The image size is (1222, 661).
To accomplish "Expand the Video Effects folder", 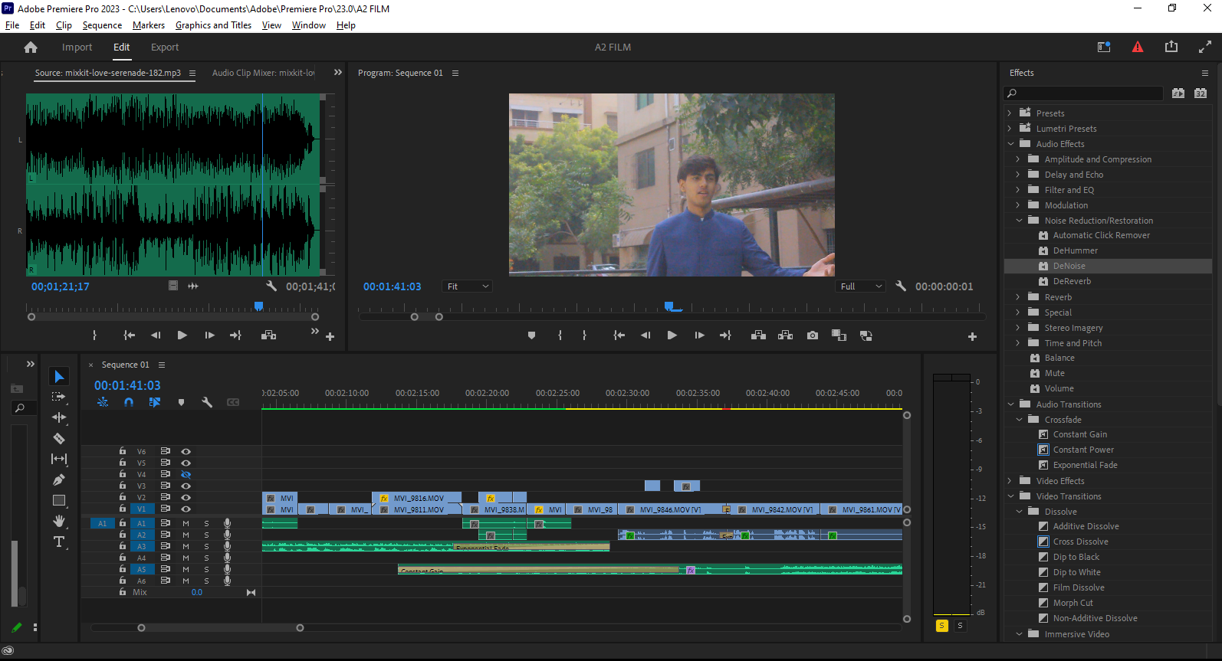I will click(x=1010, y=481).
